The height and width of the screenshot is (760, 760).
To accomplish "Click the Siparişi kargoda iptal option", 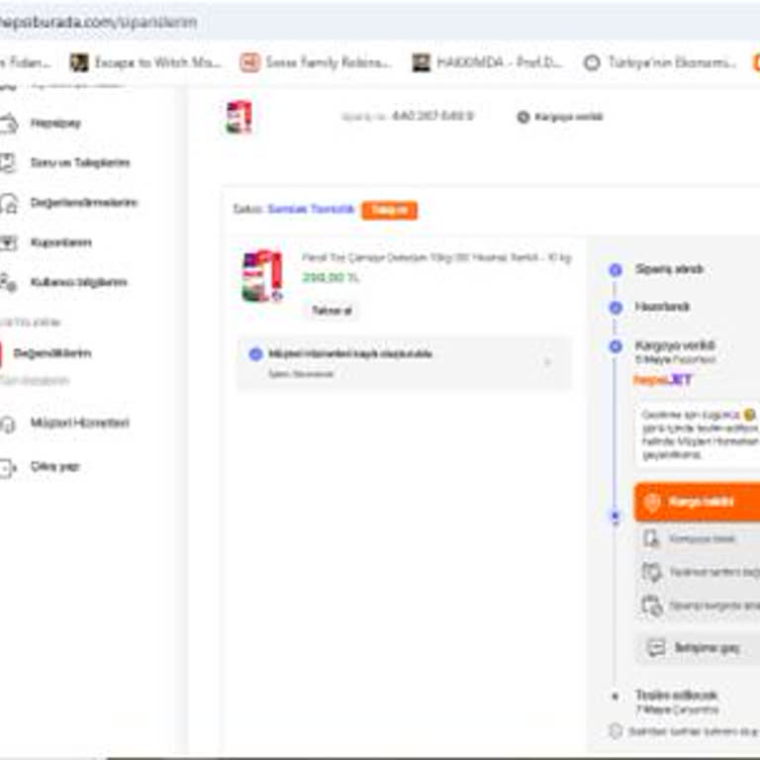I will click(x=699, y=606).
